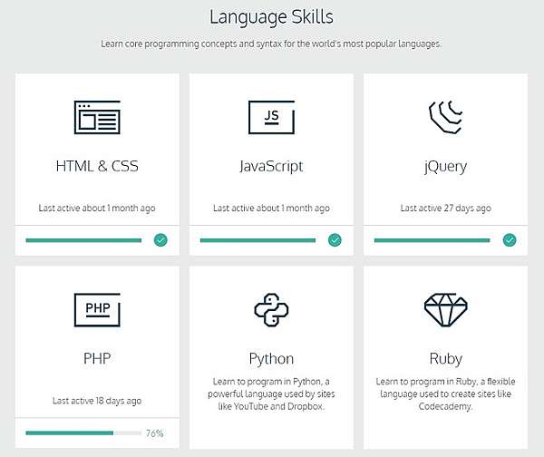
Task: Click 'Learn core programming concepts' subtitle
Action: [x=271, y=44]
